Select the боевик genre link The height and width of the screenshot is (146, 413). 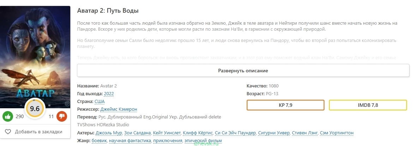[x=99, y=141]
